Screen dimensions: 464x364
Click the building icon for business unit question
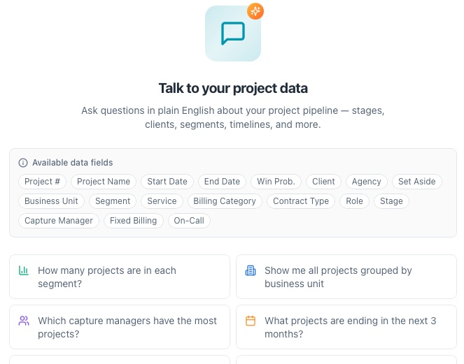tap(251, 270)
